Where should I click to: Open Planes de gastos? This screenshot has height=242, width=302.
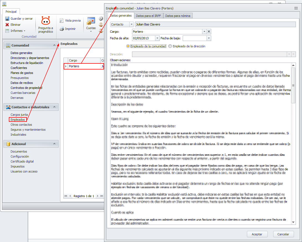tap(22, 73)
